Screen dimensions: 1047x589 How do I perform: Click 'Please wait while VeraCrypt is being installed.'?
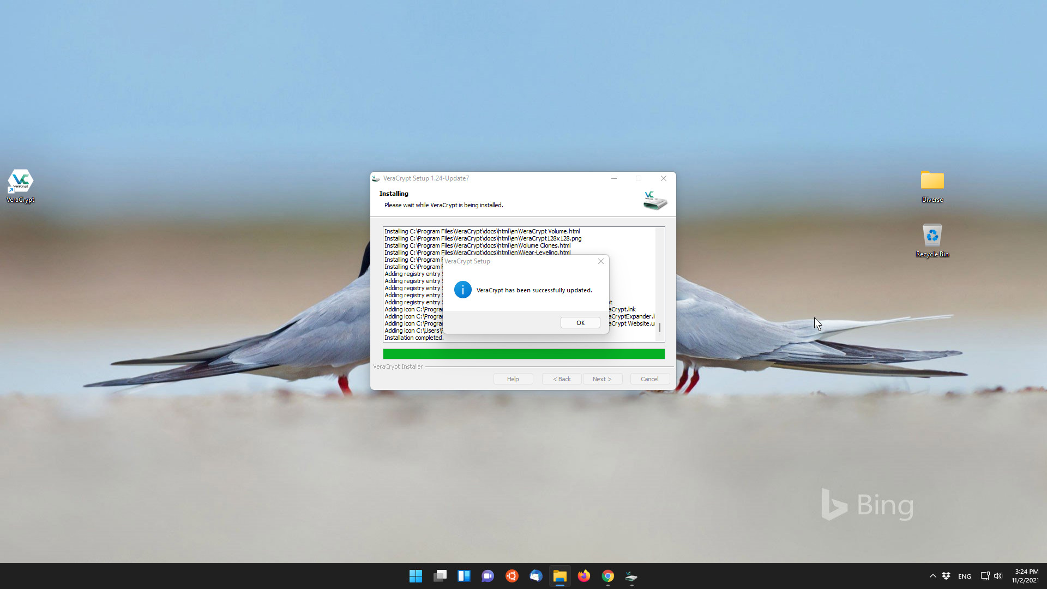point(443,205)
